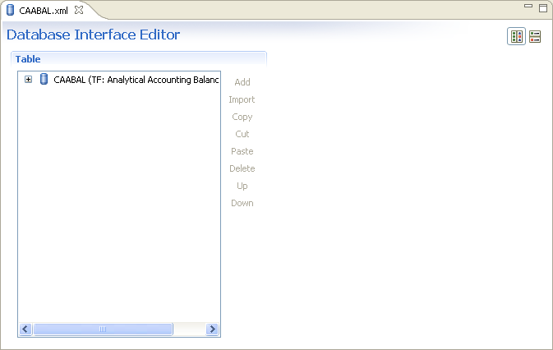Click the Copy button
The height and width of the screenshot is (350, 553).
[242, 117]
